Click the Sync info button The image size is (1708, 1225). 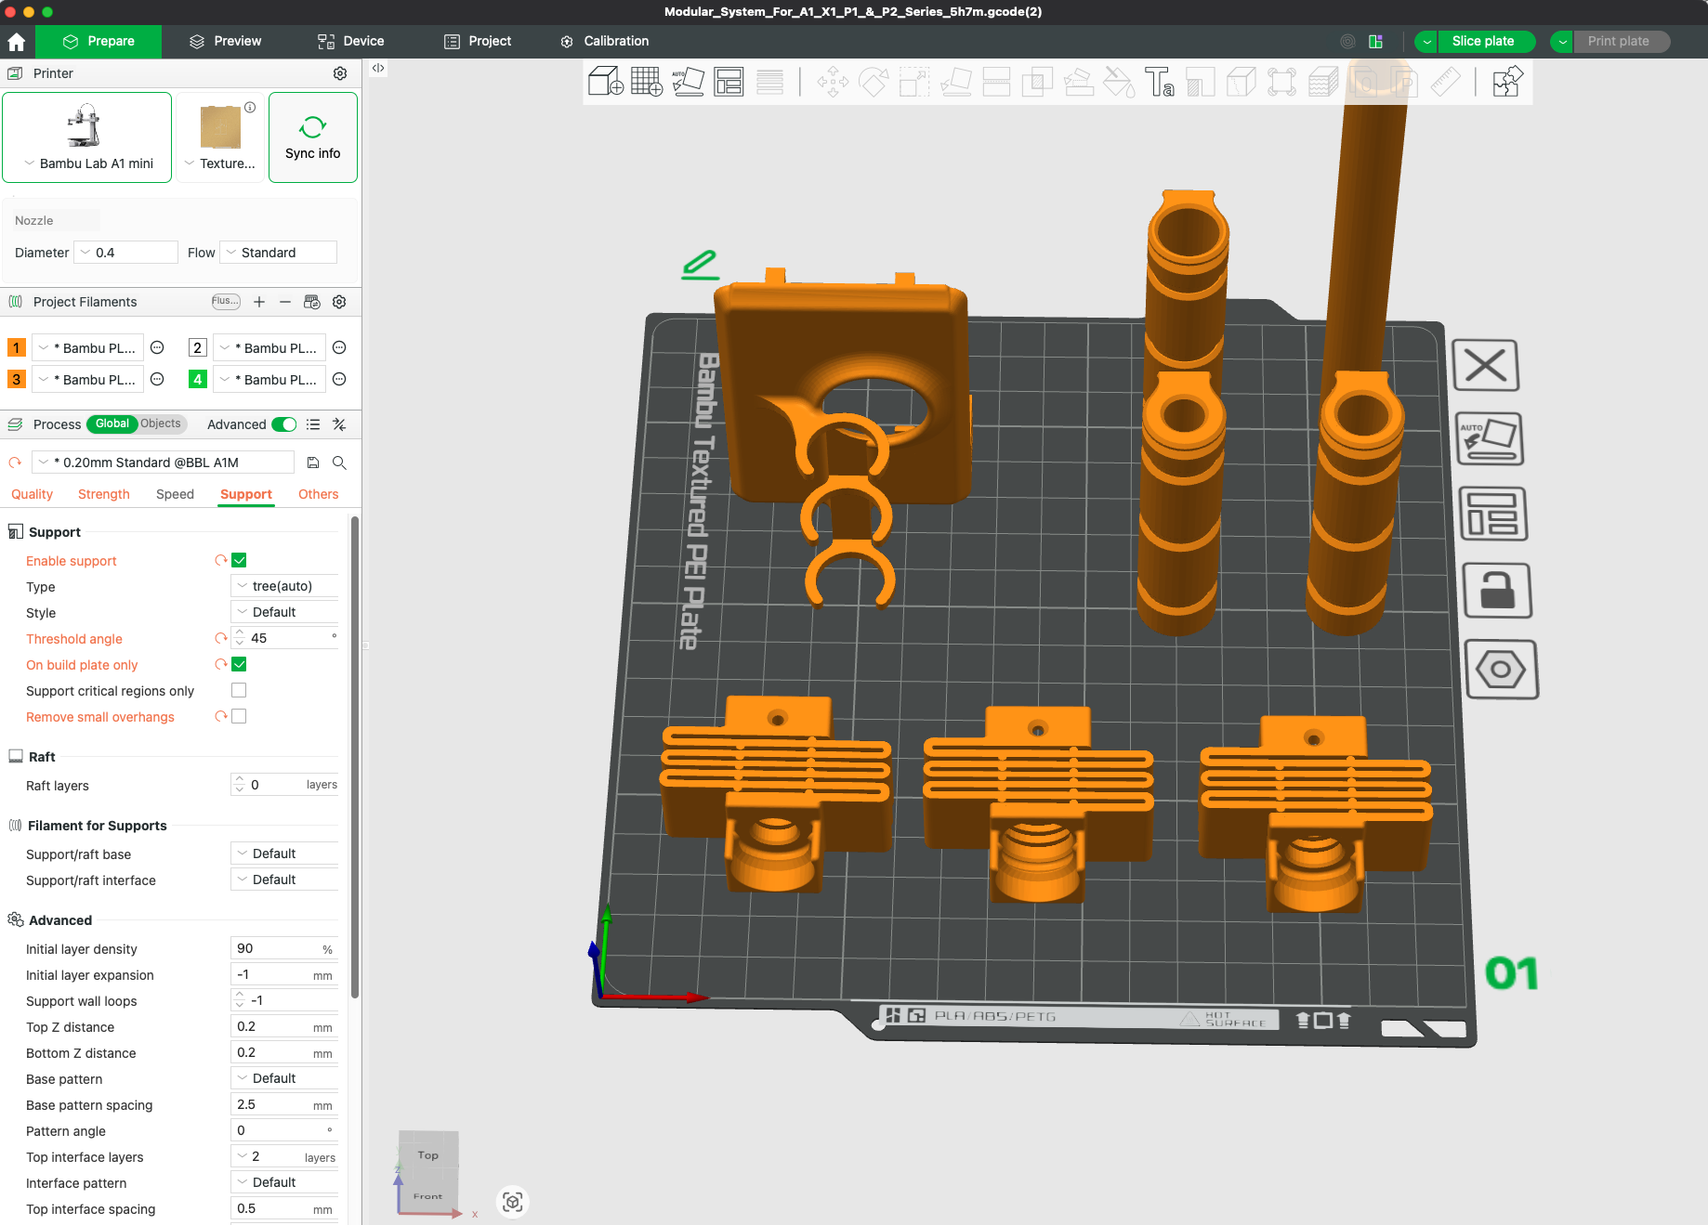[313, 137]
